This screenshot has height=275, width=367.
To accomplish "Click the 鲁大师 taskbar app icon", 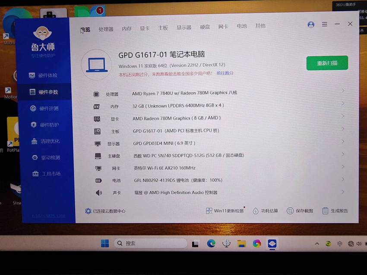I will click(272, 244).
